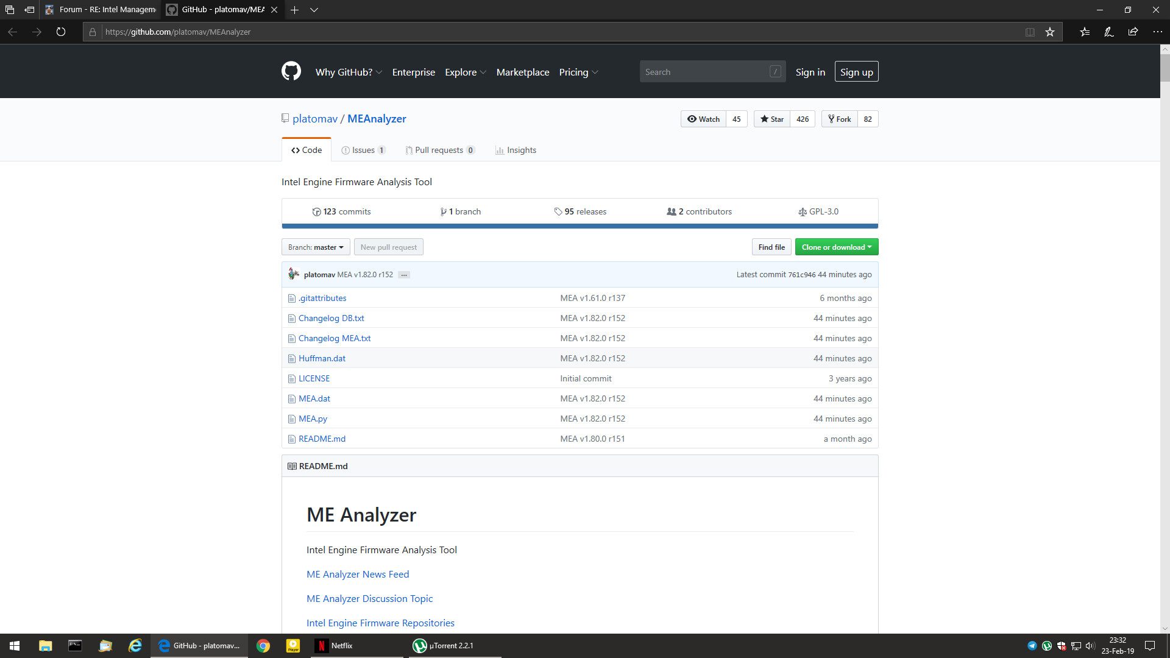Show the tab list chevron dropdown
This screenshot has width=1170, height=658.
point(314,10)
